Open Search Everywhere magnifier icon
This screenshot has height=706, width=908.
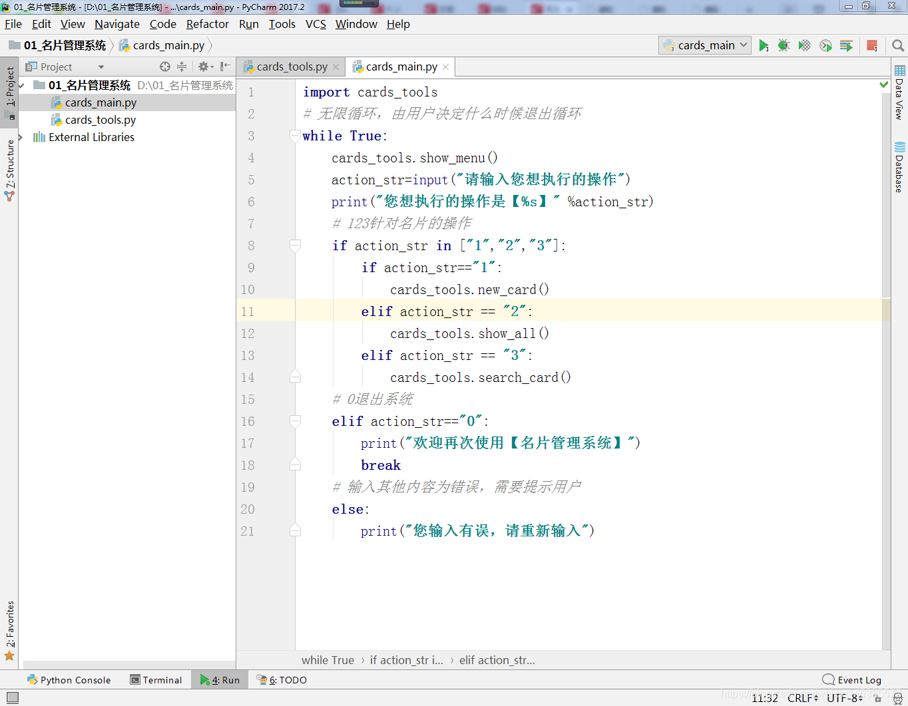point(898,45)
